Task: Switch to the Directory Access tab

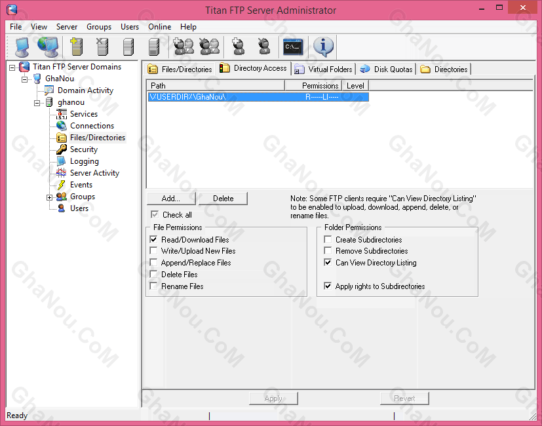Action: pos(253,68)
